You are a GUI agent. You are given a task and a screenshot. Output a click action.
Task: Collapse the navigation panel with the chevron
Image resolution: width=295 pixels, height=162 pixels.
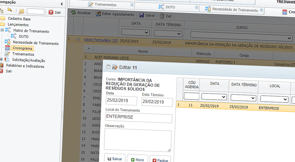(62, 4)
